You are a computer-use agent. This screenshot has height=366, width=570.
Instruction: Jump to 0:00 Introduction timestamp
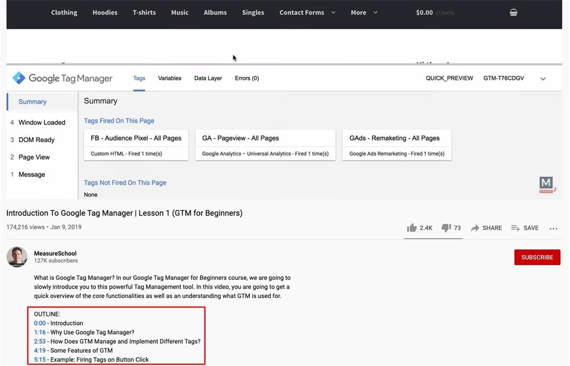pos(40,323)
